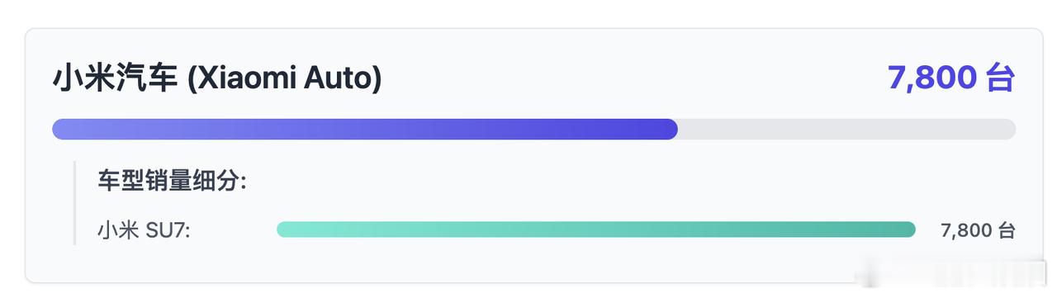Click the 车型销量细分: section heading
The height and width of the screenshot is (298, 1057).
coord(173,182)
